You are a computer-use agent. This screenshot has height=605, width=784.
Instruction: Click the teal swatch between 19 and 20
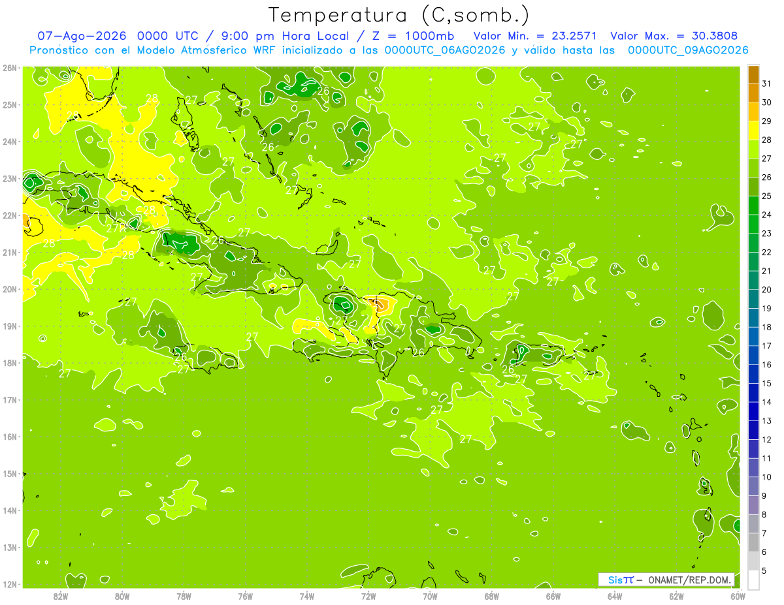(x=753, y=299)
